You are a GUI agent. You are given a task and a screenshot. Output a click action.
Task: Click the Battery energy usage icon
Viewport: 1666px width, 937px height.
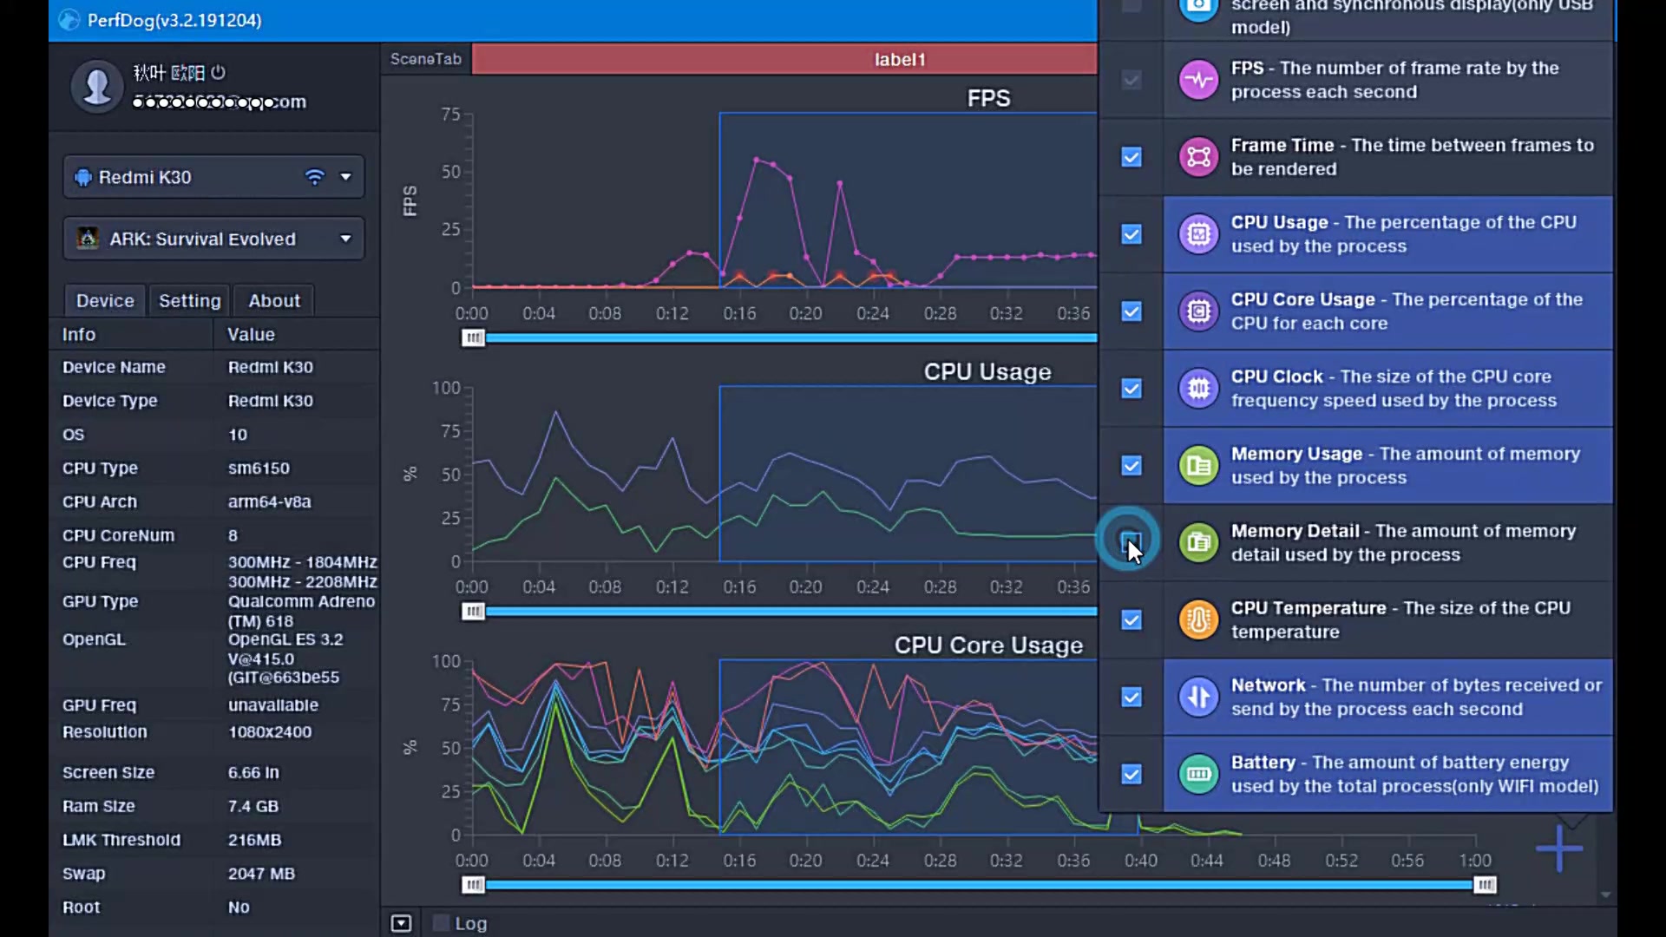tap(1198, 773)
